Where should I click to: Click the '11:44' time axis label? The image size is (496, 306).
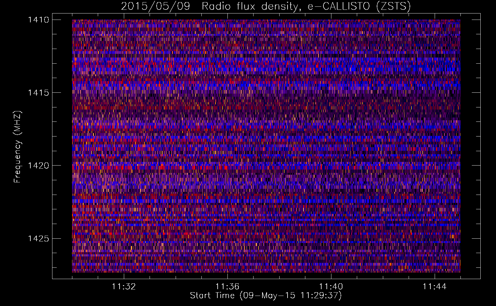coord(434,287)
